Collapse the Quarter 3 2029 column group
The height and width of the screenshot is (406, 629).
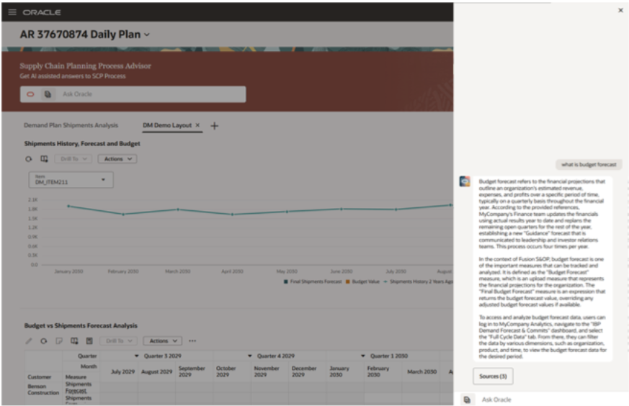pos(136,356)
